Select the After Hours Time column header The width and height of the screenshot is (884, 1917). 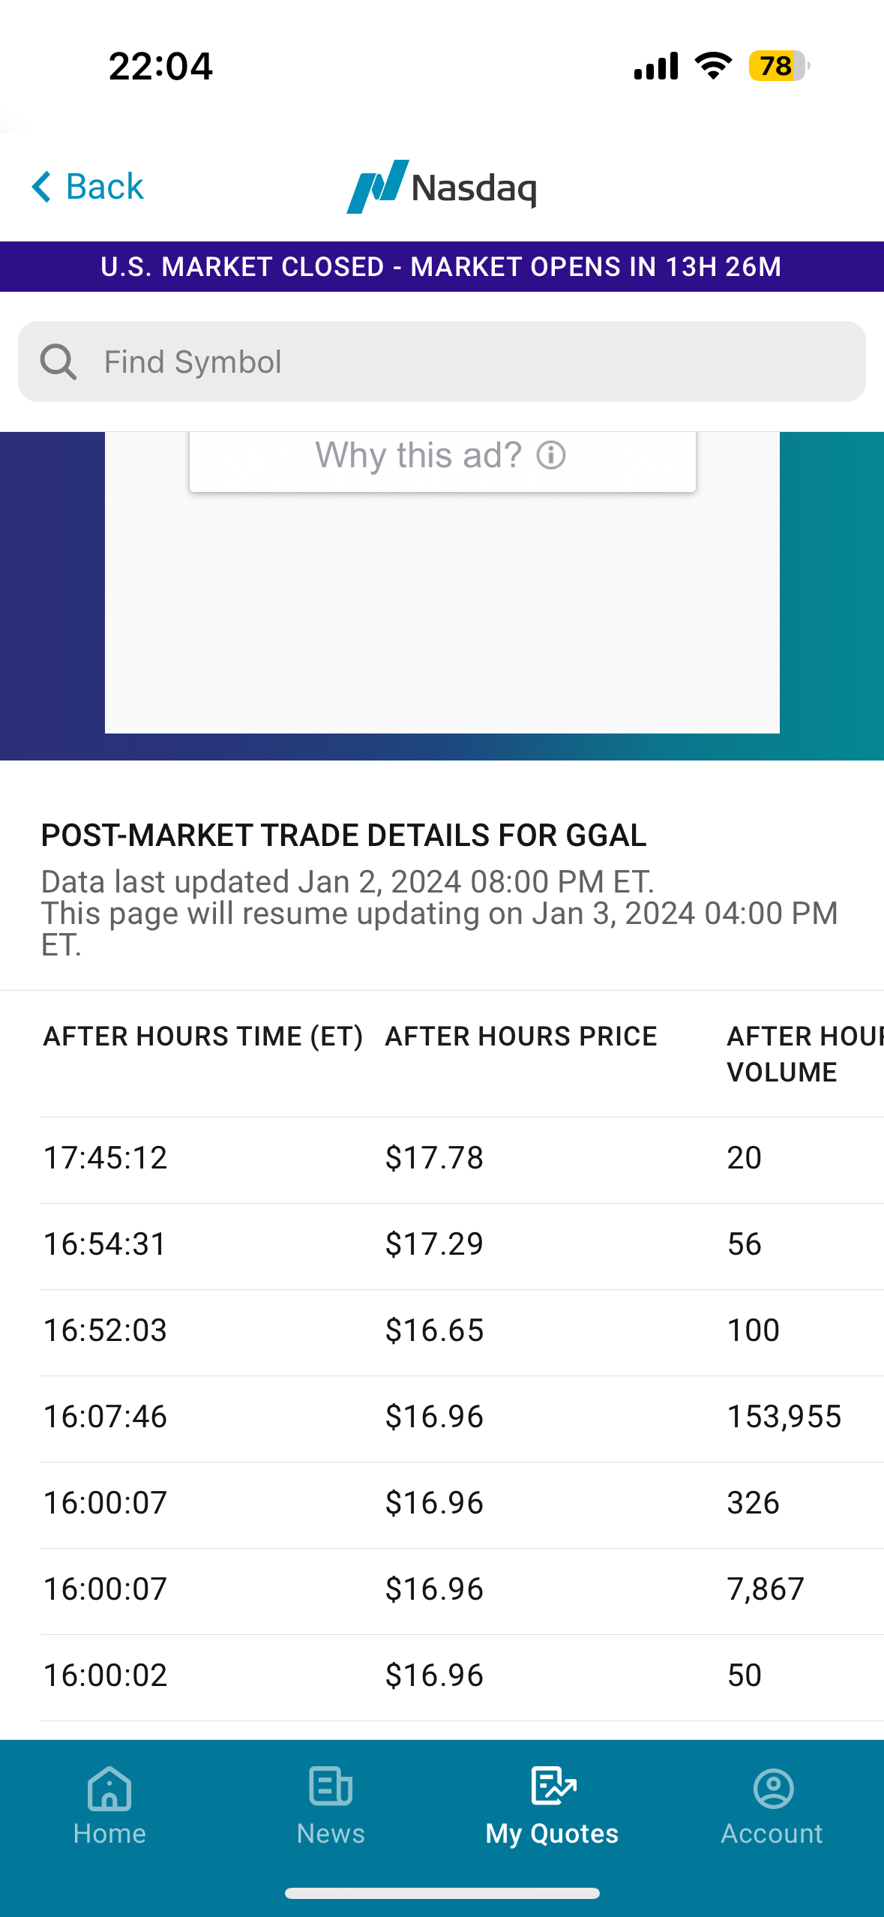203,1036
